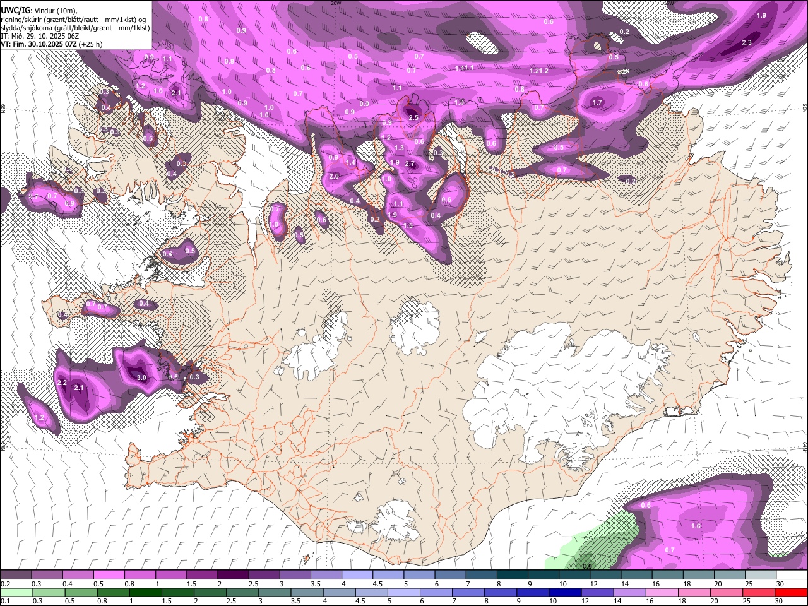This screenshot has height=606, width=808.
Task: Click the 'IT: Mið. 29. 10. 2025 06Z' line
Action: pos(40,36)
